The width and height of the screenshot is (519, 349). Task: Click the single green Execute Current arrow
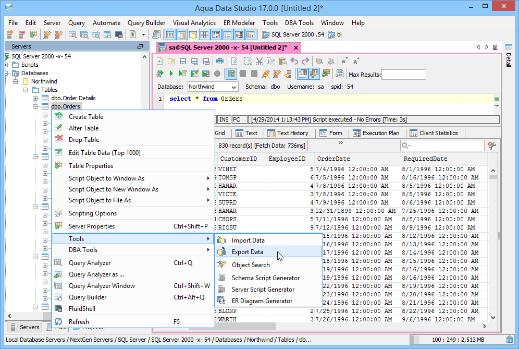tap(171, 74)
